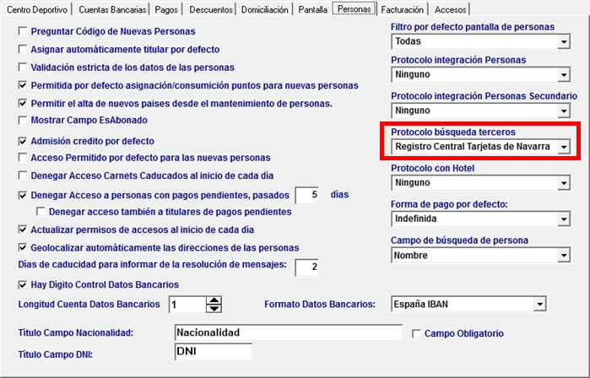Image resolution: width=590 pixels, height=378 pixels.
Task: Expand Forma de pago por defecto dropdown
Action: pos(563,219)
